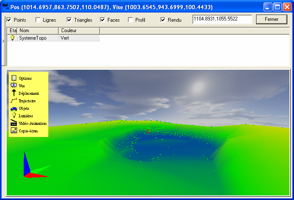Open the Vue eye icon
Screen dimensions: 294x200
click(x=14, y=86)
